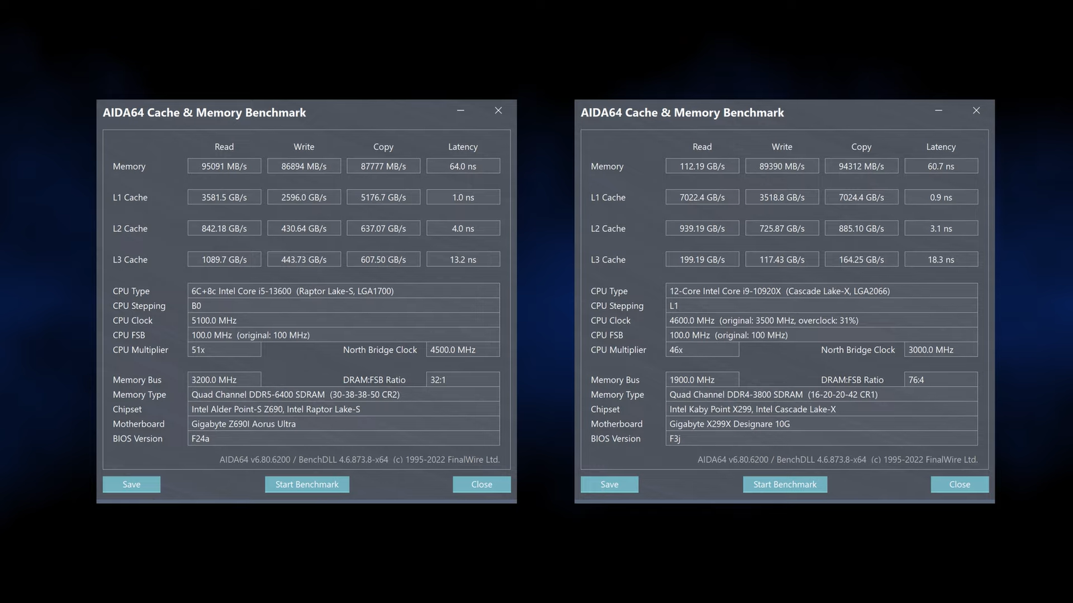Click Save in the Raptor Lake-S window

click(131, 484)
